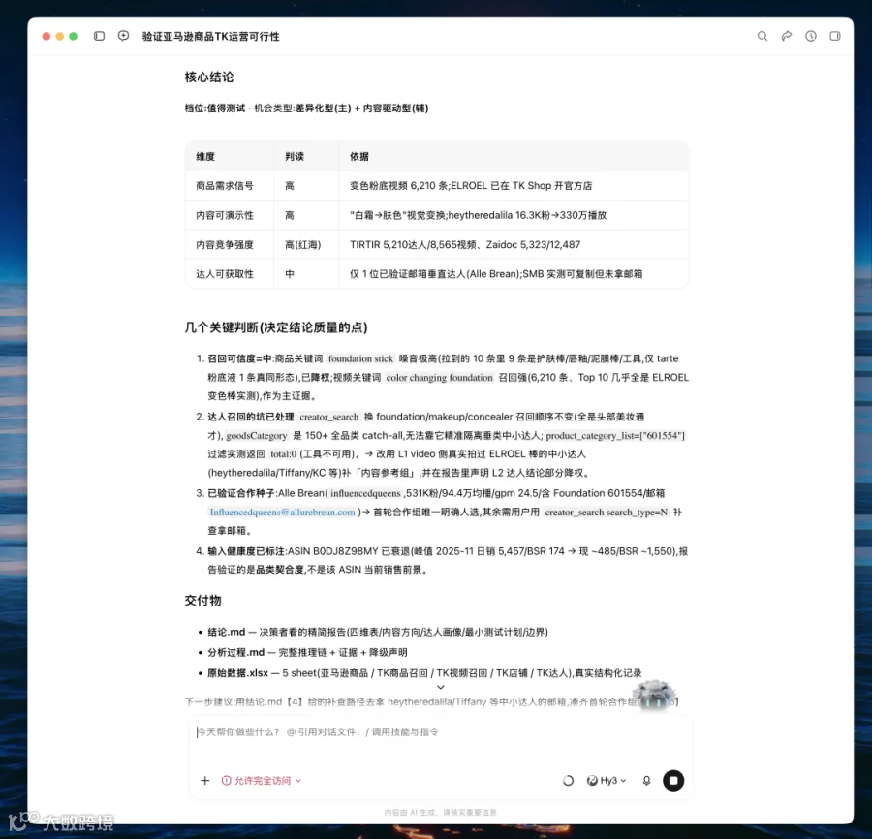The width and height of the screenshot is (872, 839).
Task: Open search in the title bar
Action: [763, 36]
